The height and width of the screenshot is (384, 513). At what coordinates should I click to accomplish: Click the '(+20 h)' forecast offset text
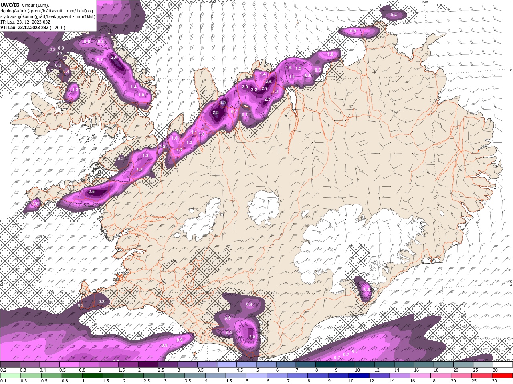tap(57, 28)
